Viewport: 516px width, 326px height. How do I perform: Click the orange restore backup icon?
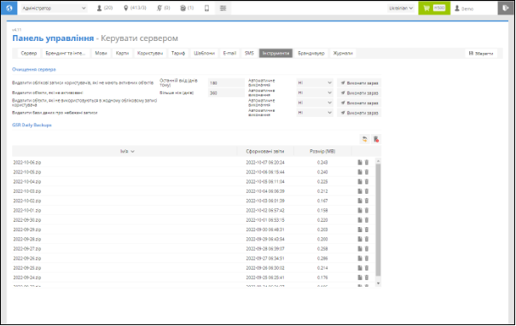point(365,139)
